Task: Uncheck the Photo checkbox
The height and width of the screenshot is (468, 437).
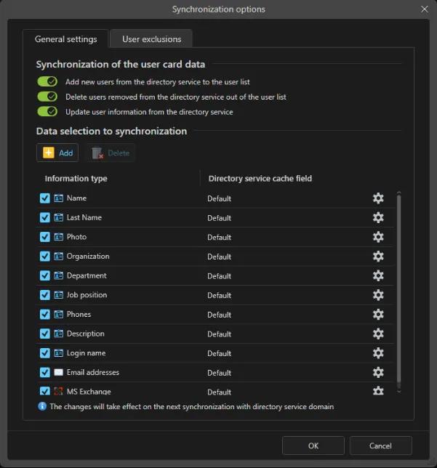Action: pyautogui.click(x=45, y=237)
